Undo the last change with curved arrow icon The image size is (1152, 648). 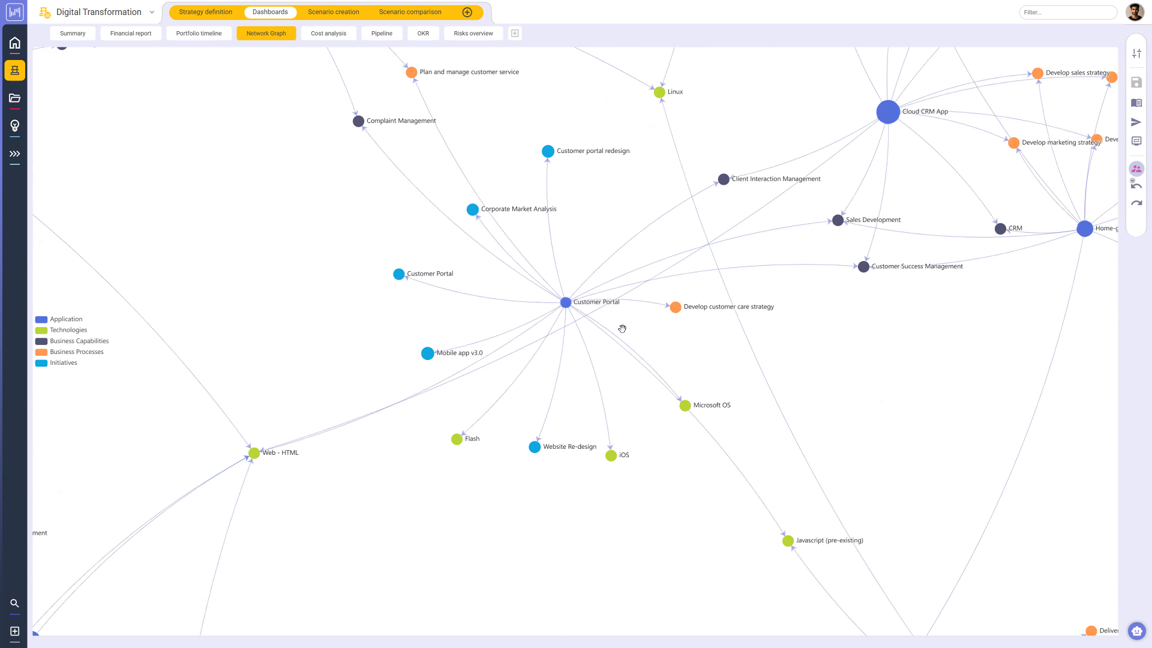[x=1136, y=186]
